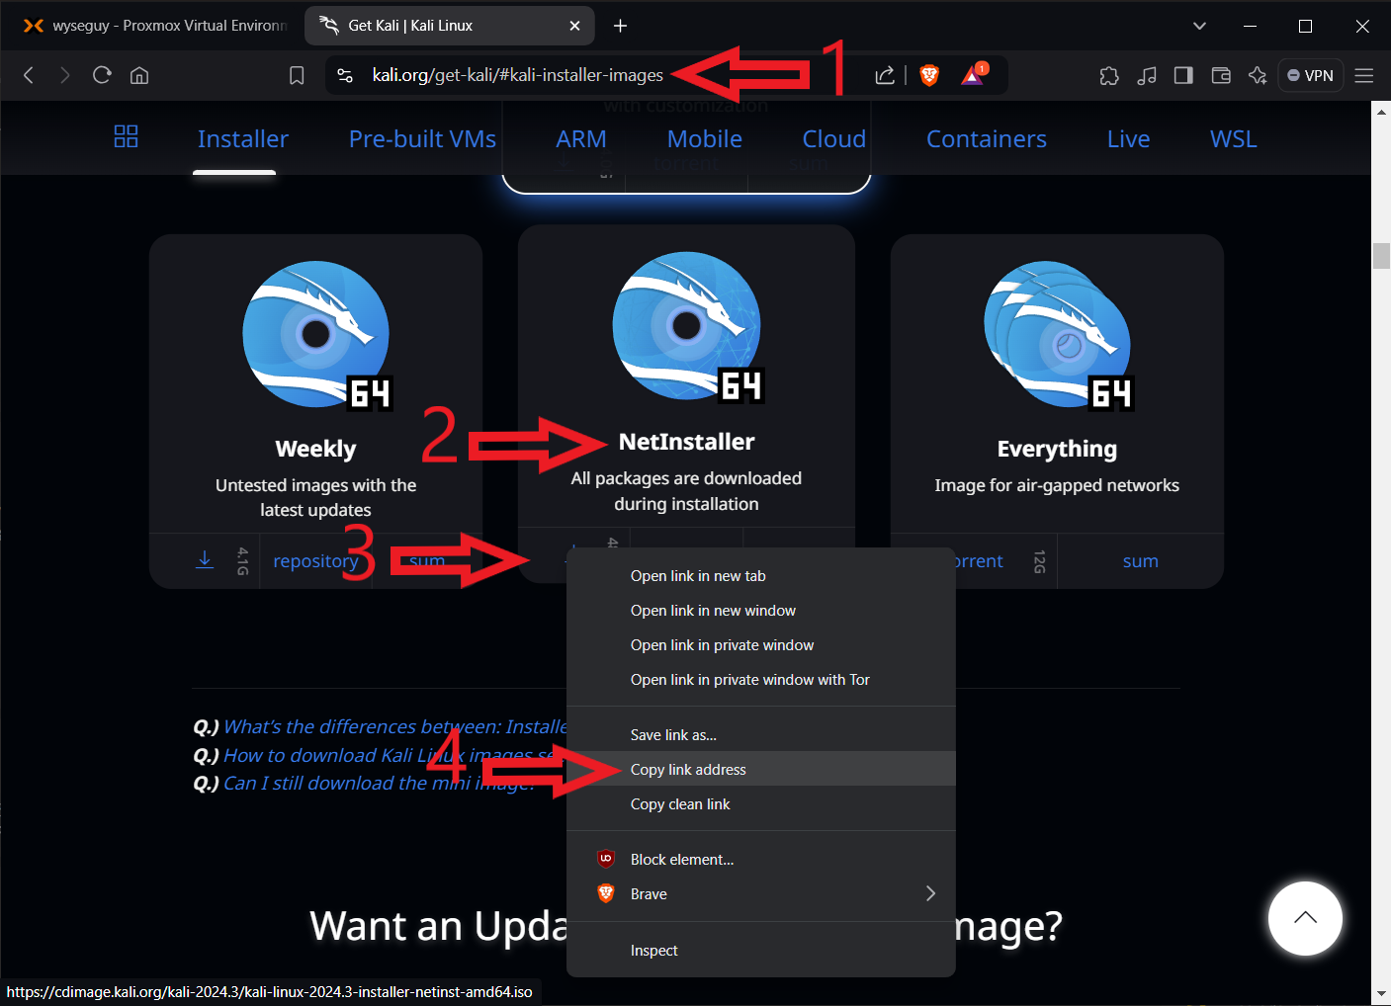Click the scroll-to-top round button

click(x=1305, y=918)
